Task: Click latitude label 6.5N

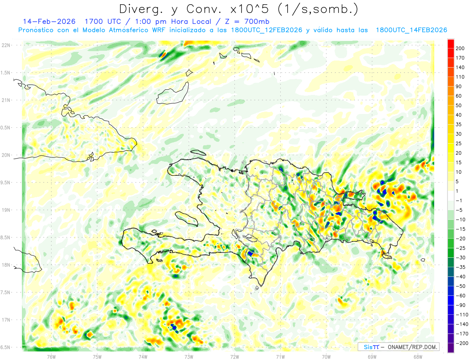Action: [5, 347]
